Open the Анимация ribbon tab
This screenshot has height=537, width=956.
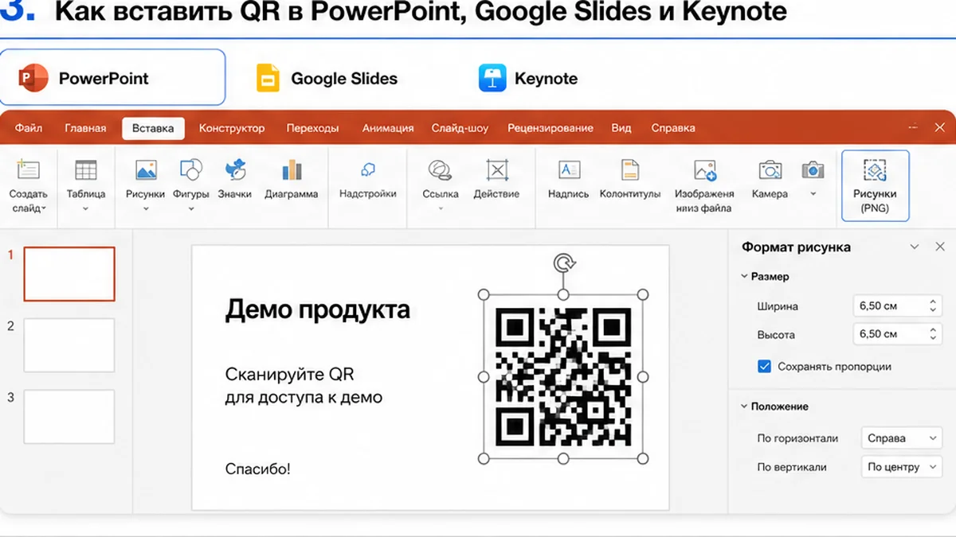click(387, 128)
